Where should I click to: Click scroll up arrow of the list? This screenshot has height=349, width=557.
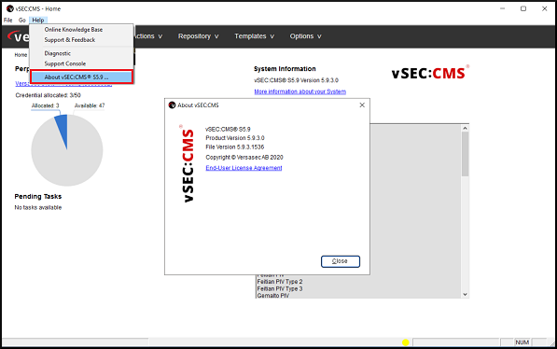coord(465,128)
